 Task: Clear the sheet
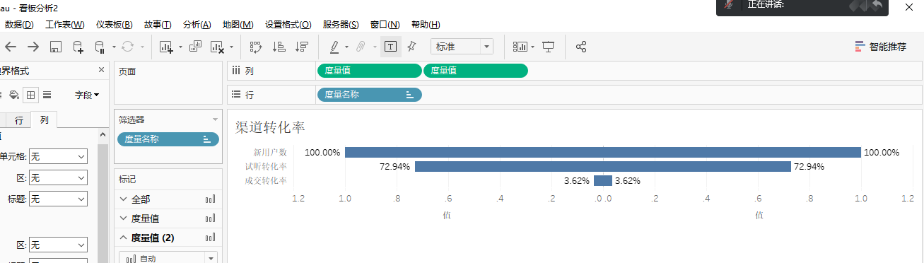pos(217,47)
